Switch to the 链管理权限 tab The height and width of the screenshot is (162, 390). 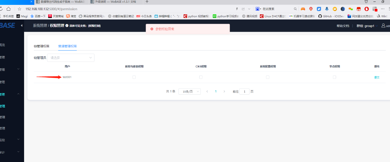coord(41,46)
